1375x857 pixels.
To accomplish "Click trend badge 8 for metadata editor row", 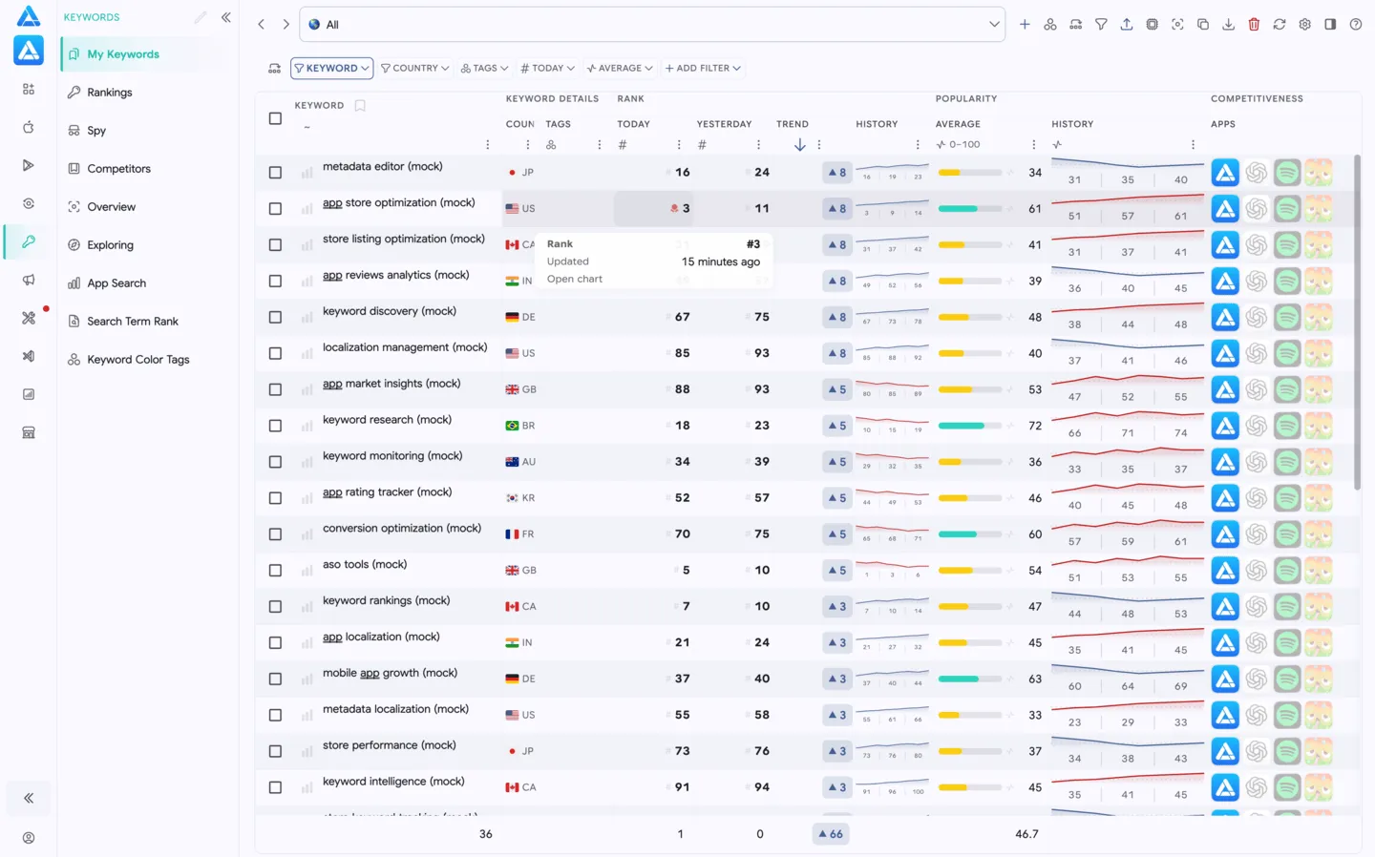I will tap(837, 173).
